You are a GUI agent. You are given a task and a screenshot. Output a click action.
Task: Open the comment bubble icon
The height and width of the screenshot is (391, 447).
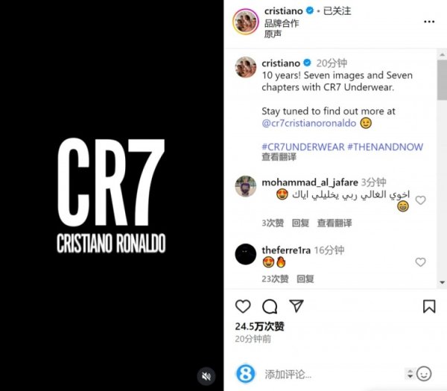(270, 307)
